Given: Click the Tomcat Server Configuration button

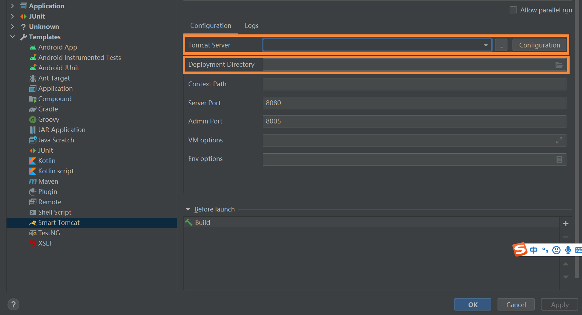Looking at the screenshot, I should click(x=540, y=45).
